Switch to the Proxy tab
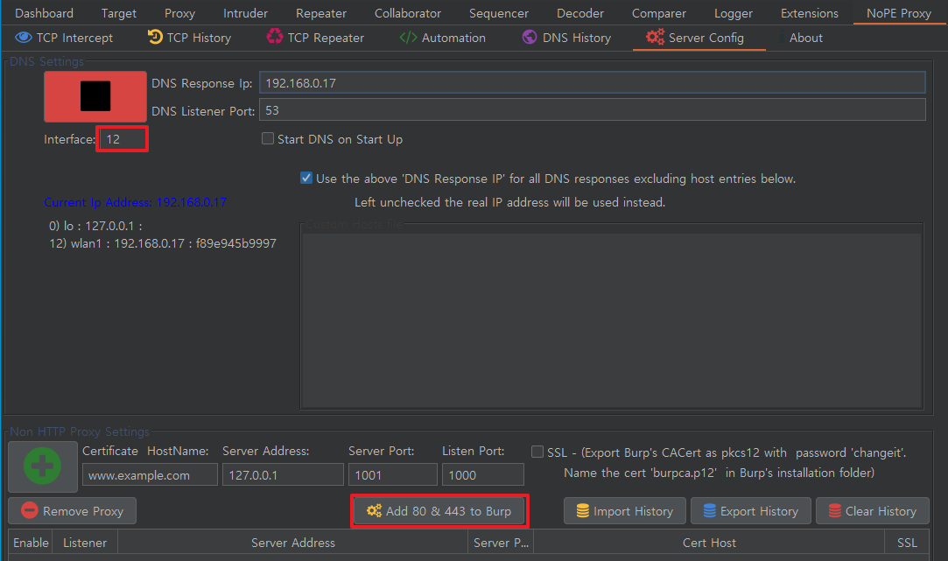Viewport: 948px width, 561px height. [179, 13]
